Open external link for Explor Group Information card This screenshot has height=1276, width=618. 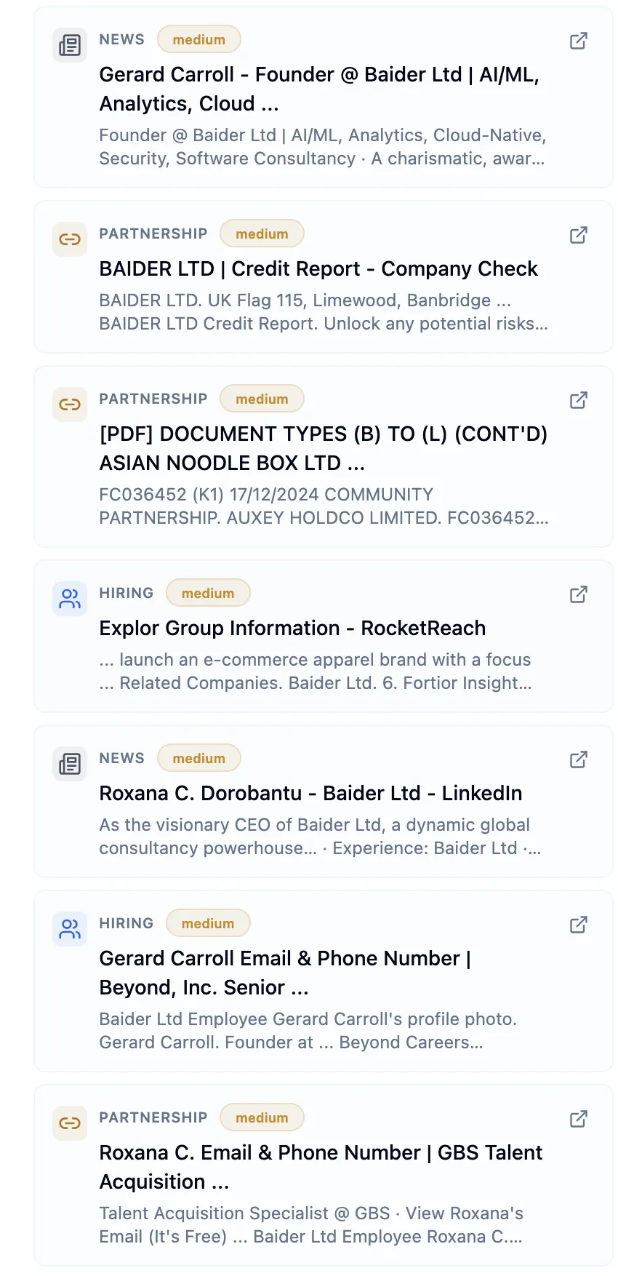(578, 594)
